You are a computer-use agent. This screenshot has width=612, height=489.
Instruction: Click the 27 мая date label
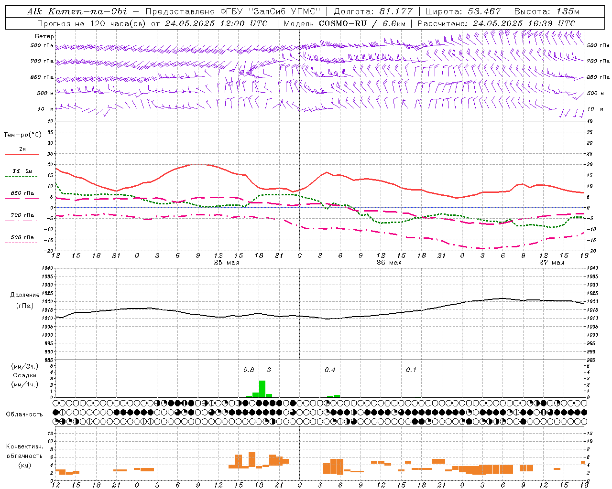(x=551, y=263)
